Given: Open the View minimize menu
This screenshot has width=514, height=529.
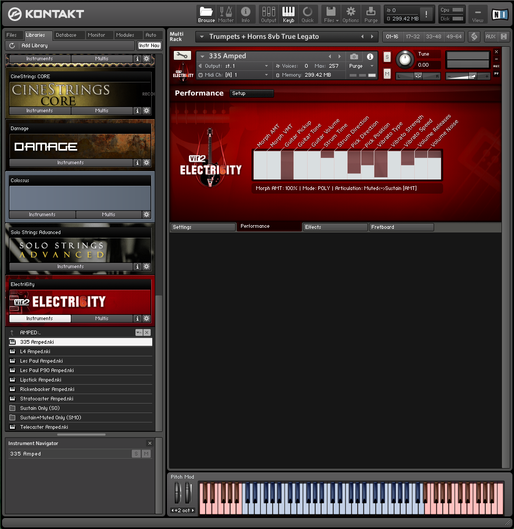Looking at the screenshot, I should coord(478,15).
